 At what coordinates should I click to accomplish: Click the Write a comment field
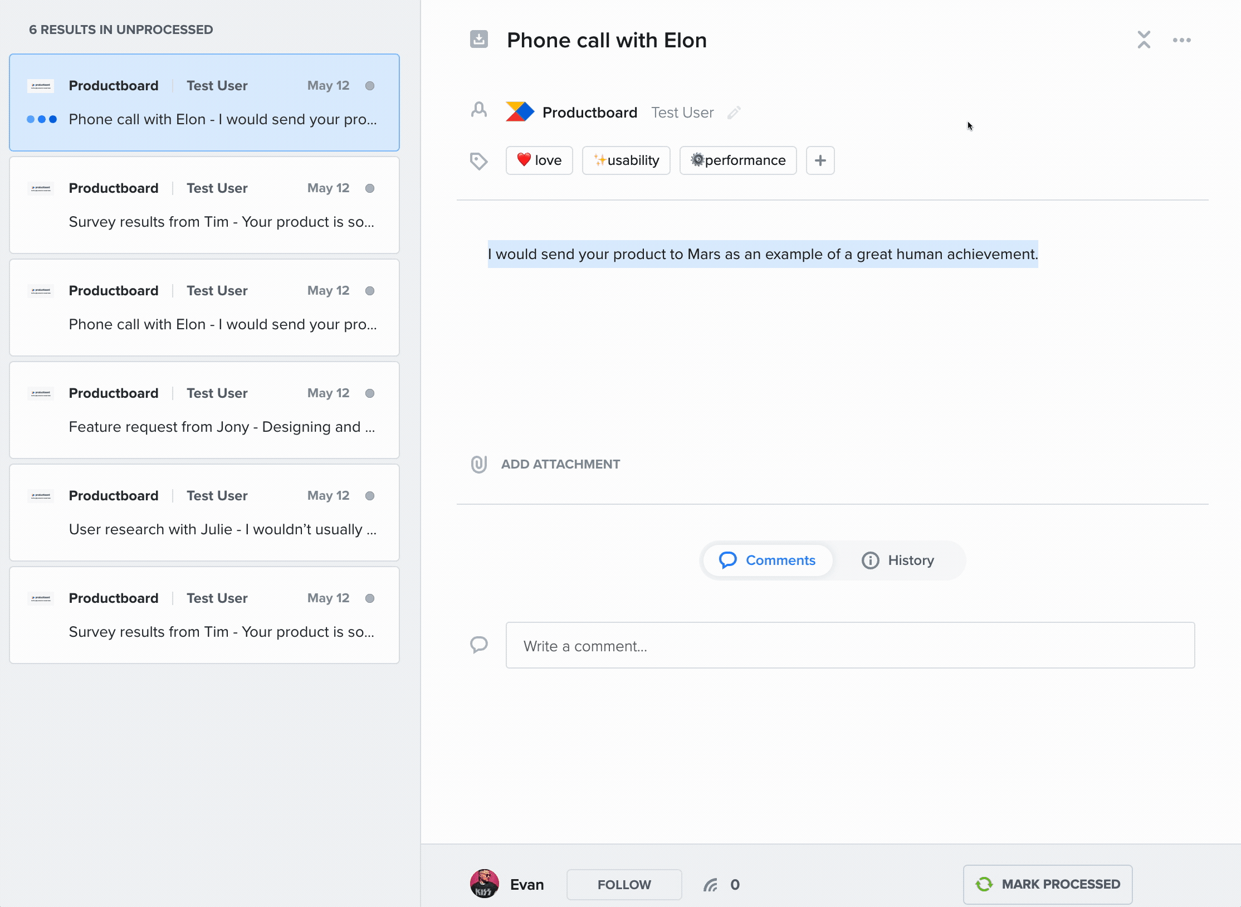pyautogui.click(x=850, y=645)
